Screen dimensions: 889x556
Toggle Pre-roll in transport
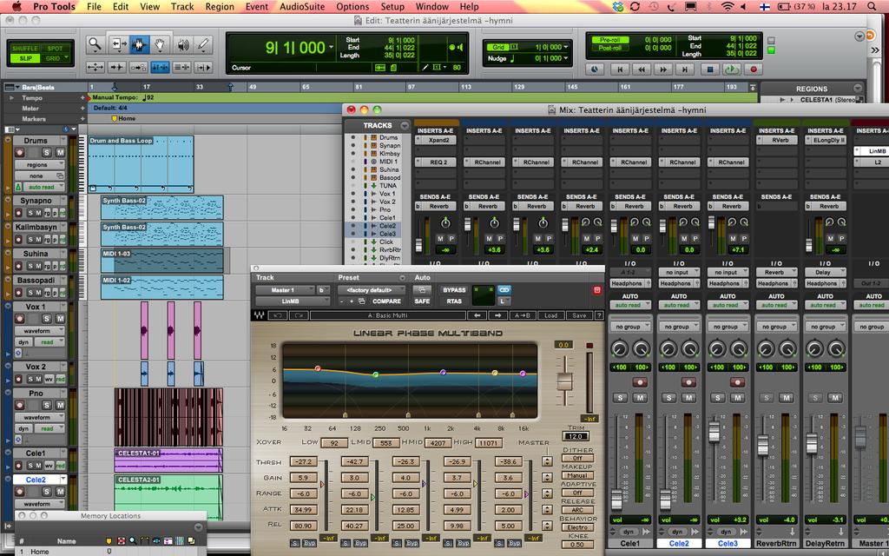(x=610, y=40)
